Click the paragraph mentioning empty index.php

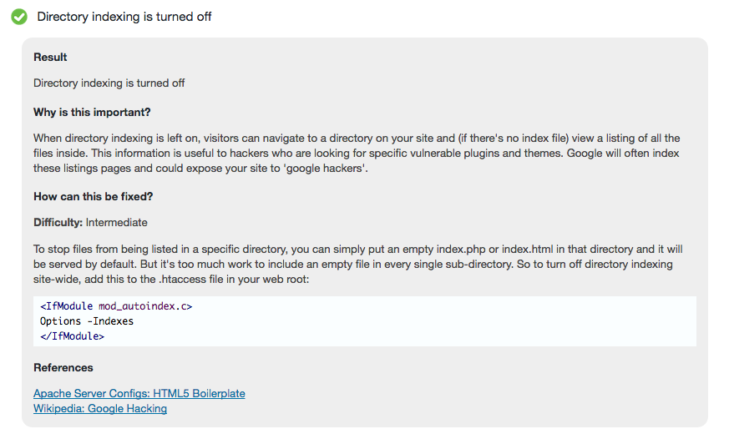[358, 265]
